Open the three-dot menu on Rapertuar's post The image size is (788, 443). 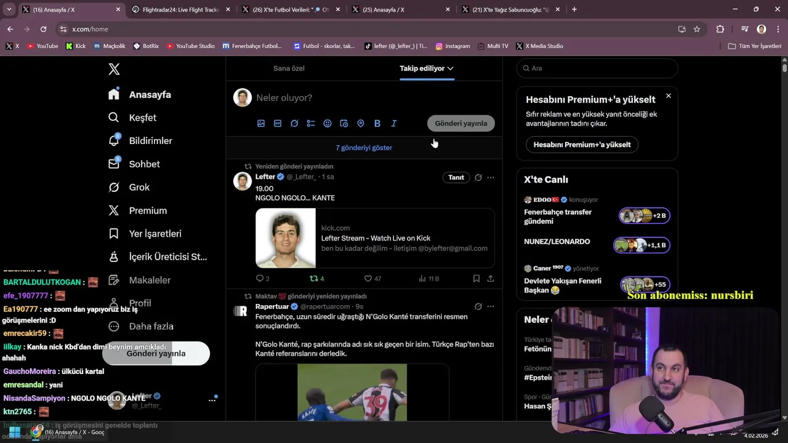pos(491,306)
